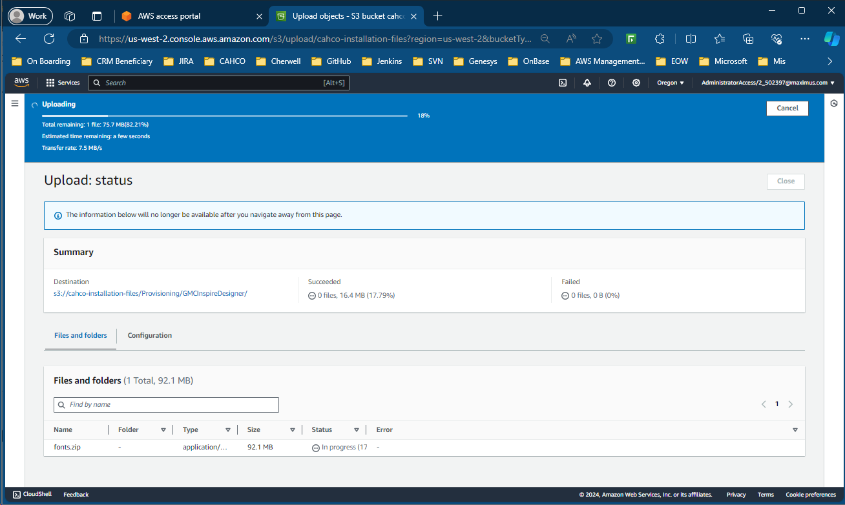Open Cookie preferences in the footer

click(811, 495)
